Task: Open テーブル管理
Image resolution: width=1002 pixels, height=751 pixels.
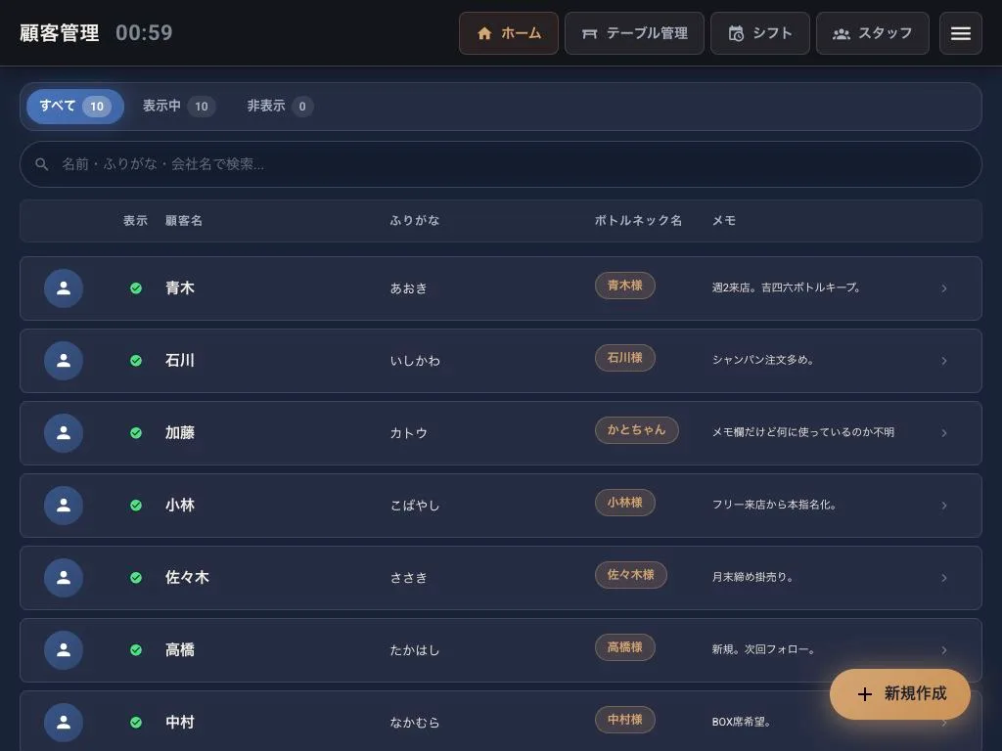Action: point(634,33)
